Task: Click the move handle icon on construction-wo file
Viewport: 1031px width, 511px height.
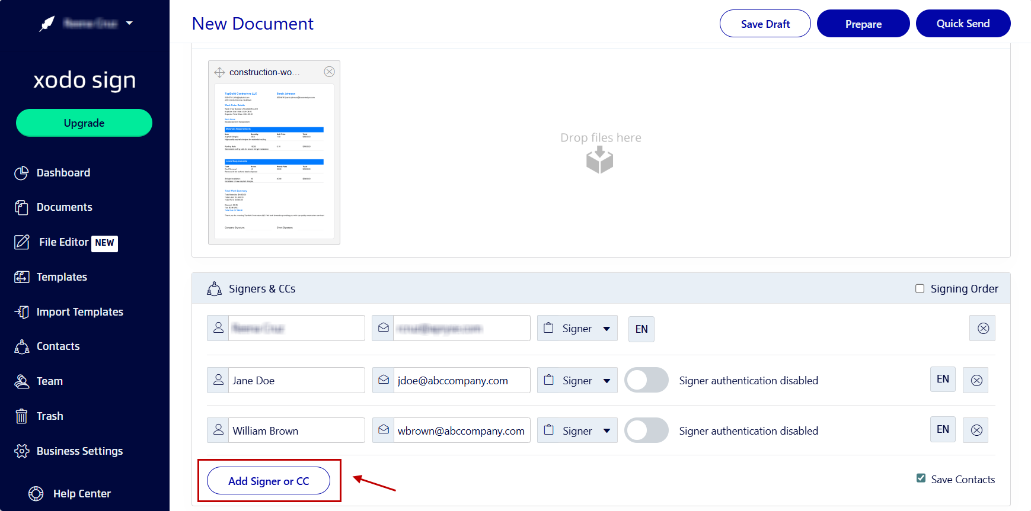Action: (219, 72)
